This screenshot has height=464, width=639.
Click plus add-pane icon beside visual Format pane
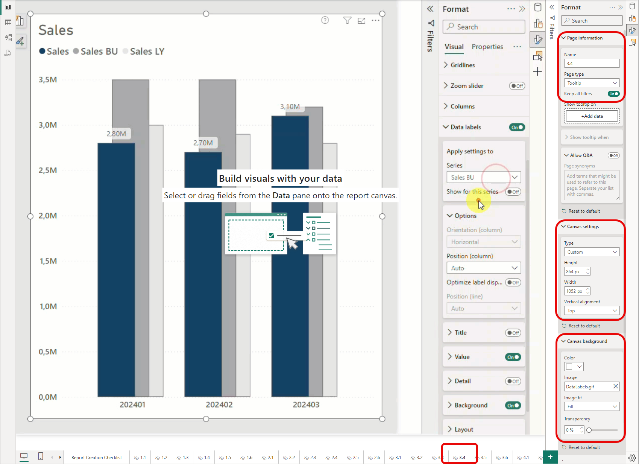tap(538, 72)
